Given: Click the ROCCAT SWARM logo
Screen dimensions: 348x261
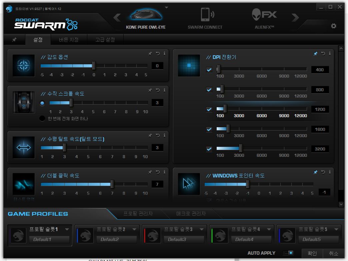Looking at the screenshot, I should [x=46, y=24].
